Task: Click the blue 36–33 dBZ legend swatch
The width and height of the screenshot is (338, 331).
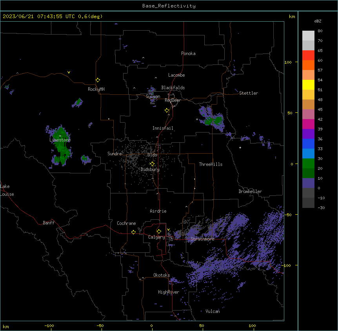Action: point(308,143)
